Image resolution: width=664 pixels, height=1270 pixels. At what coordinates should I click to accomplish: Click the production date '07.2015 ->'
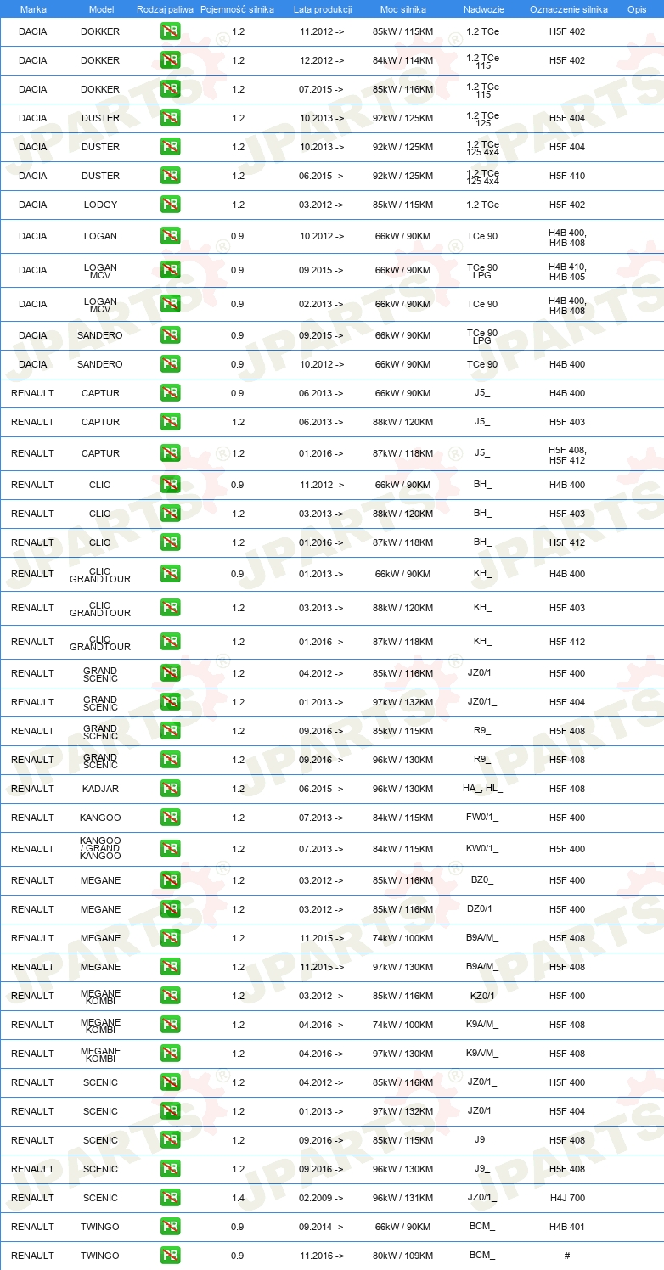pos(322,89)
